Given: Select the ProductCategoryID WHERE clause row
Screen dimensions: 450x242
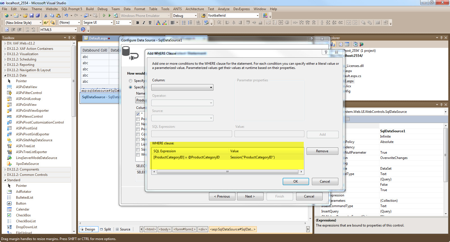Looking at the screenshot, I should 228,157.
